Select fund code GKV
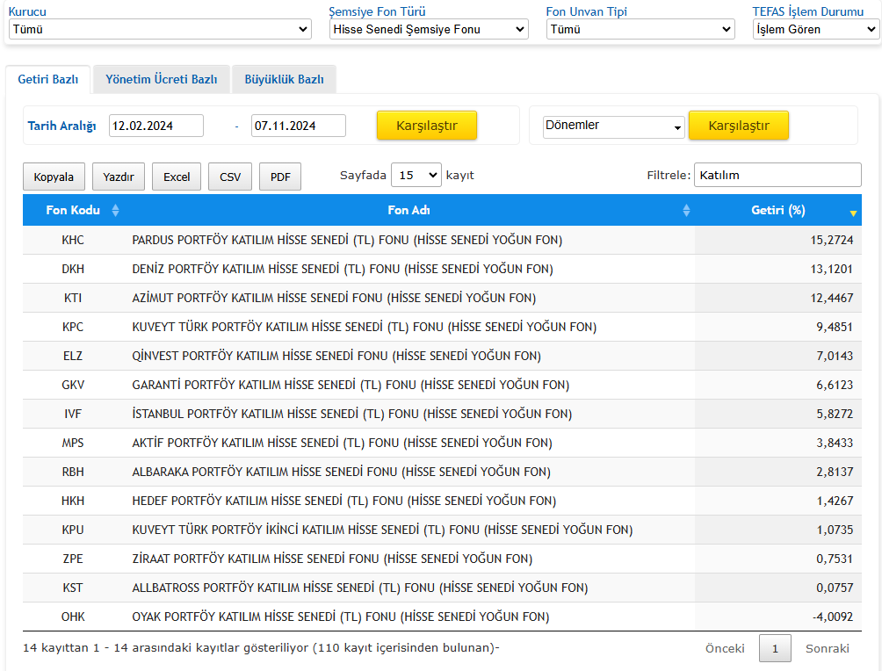This screenshot has width=882, height=671. click(73, 386)
